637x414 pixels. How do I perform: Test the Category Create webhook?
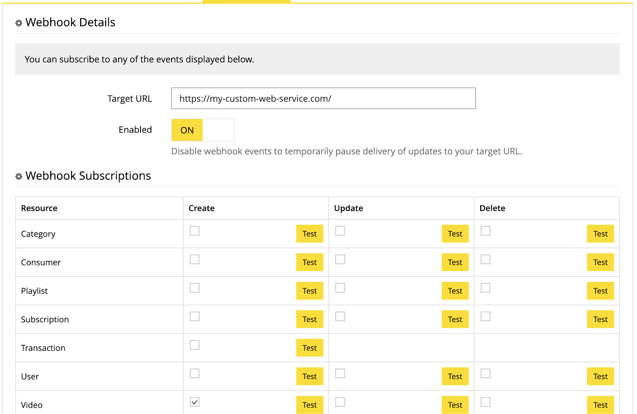pyautogui.click(x=309, y=234)
